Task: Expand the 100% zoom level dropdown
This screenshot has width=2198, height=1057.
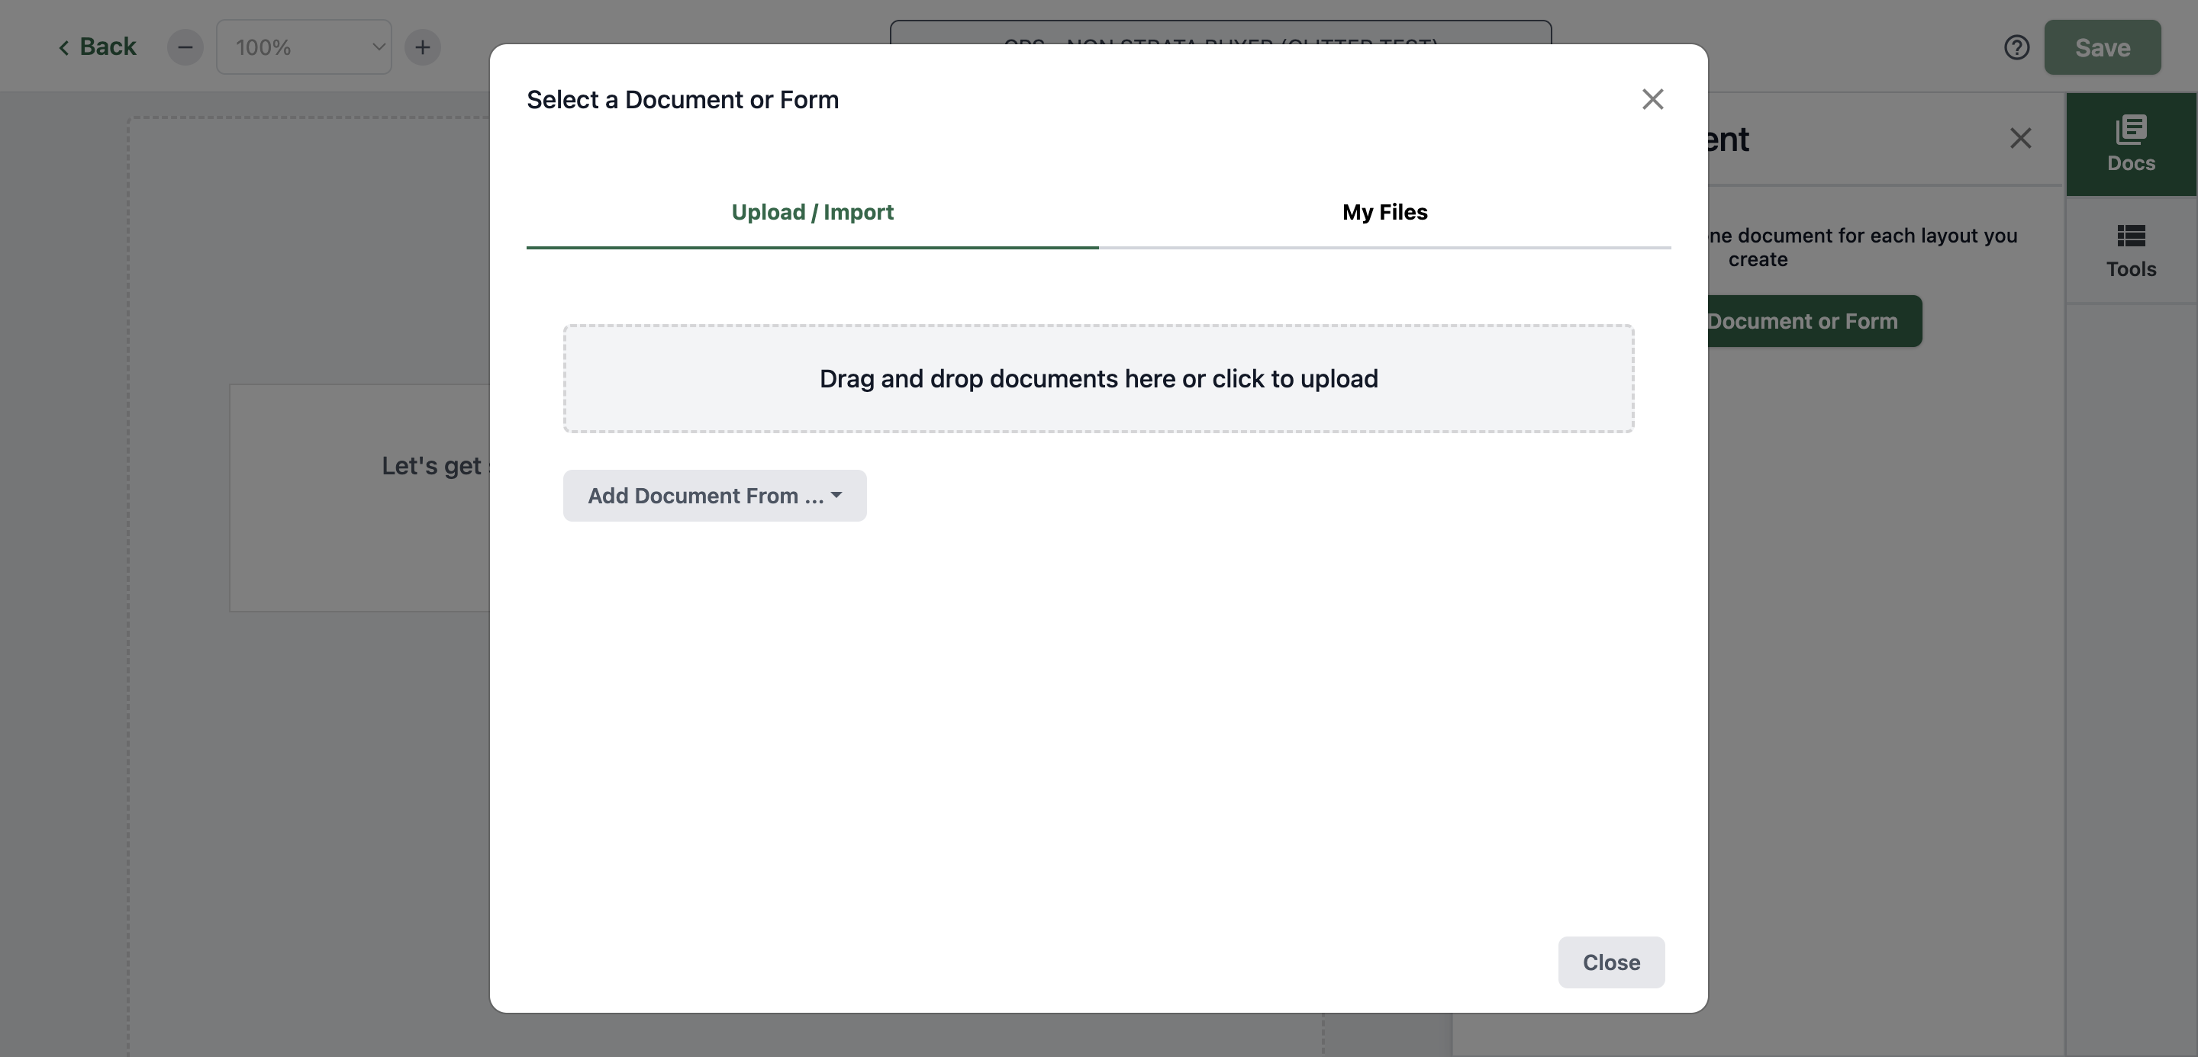Action: click(x=304, y=47)
